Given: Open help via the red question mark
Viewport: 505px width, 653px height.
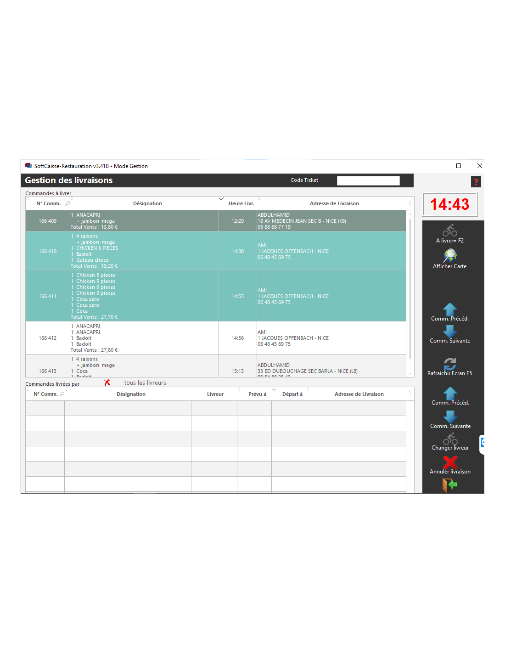Looking at the screenshot, I should (x=476, y=182).
